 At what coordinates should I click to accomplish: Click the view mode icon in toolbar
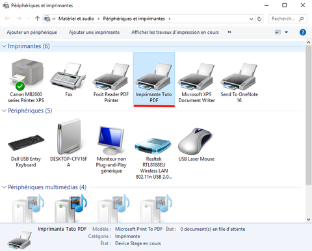278,33
